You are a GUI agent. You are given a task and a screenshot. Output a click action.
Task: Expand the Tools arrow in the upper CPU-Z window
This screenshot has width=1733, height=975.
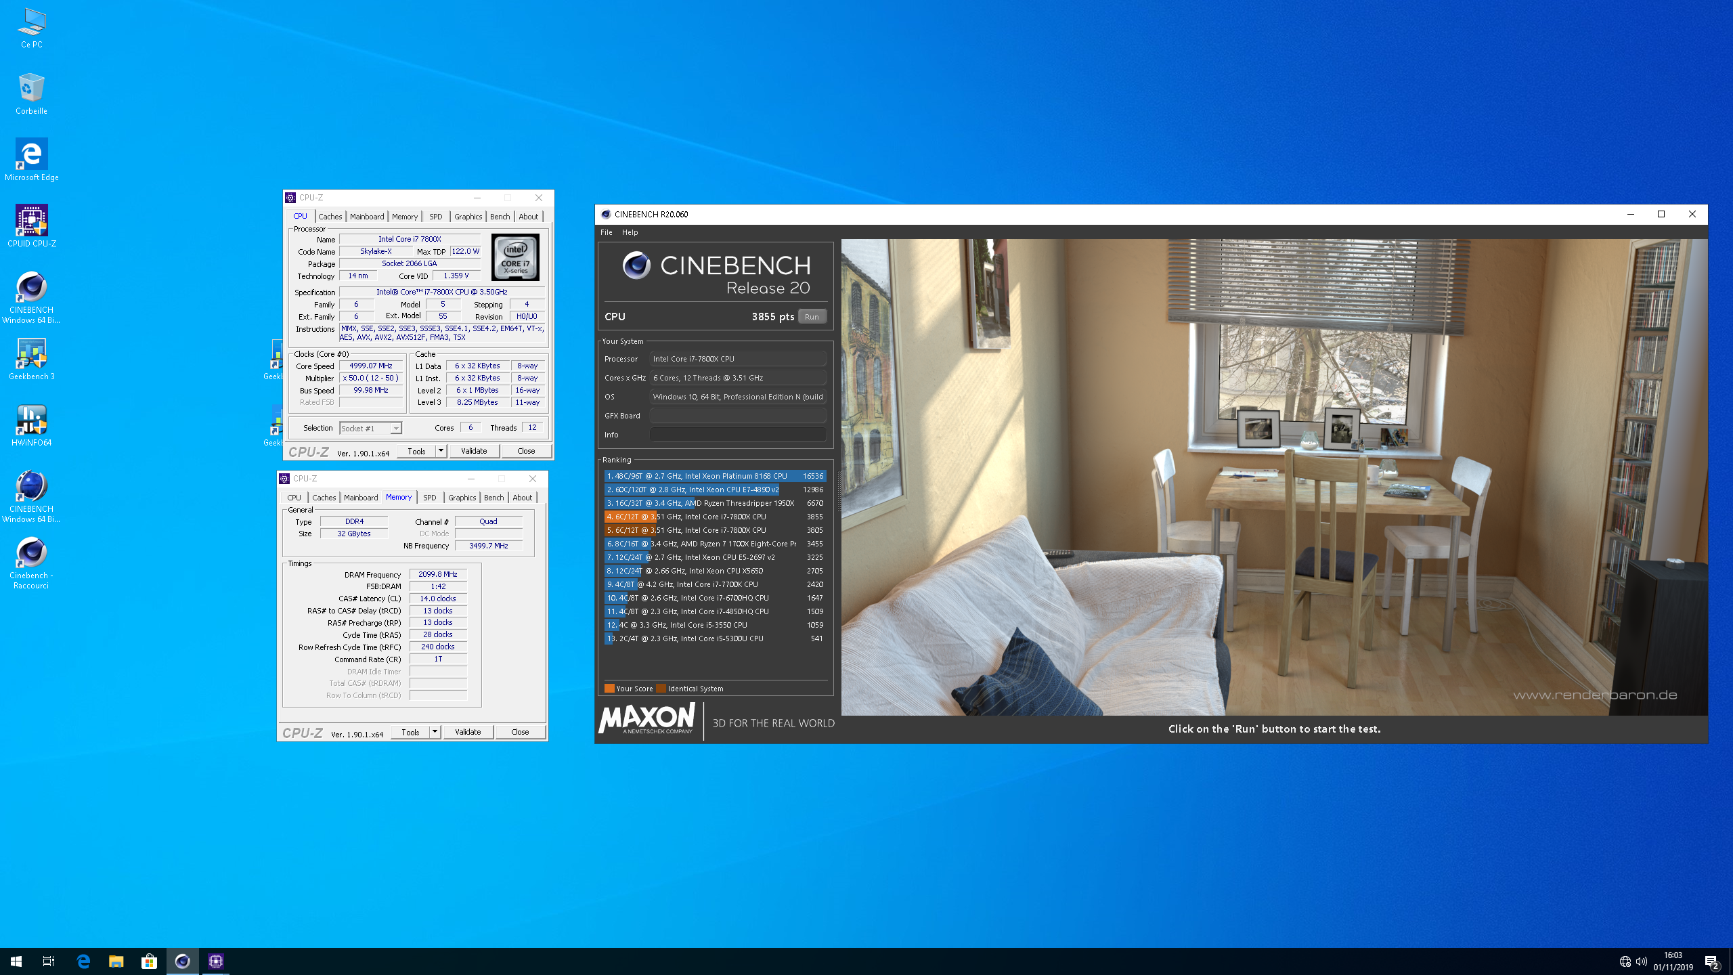[441, 451]
